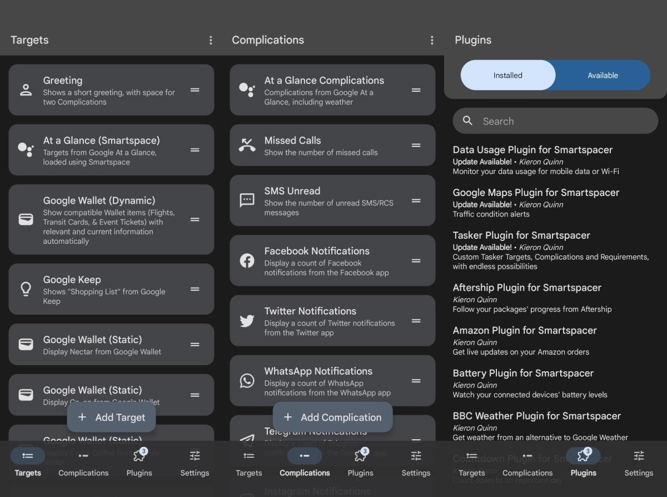Image resolution: width=667 pixels, height=497 pixels.
Task: Tap the WhatsApp Notifications icon
Action: pyautogui.click(x=247, y=381)
